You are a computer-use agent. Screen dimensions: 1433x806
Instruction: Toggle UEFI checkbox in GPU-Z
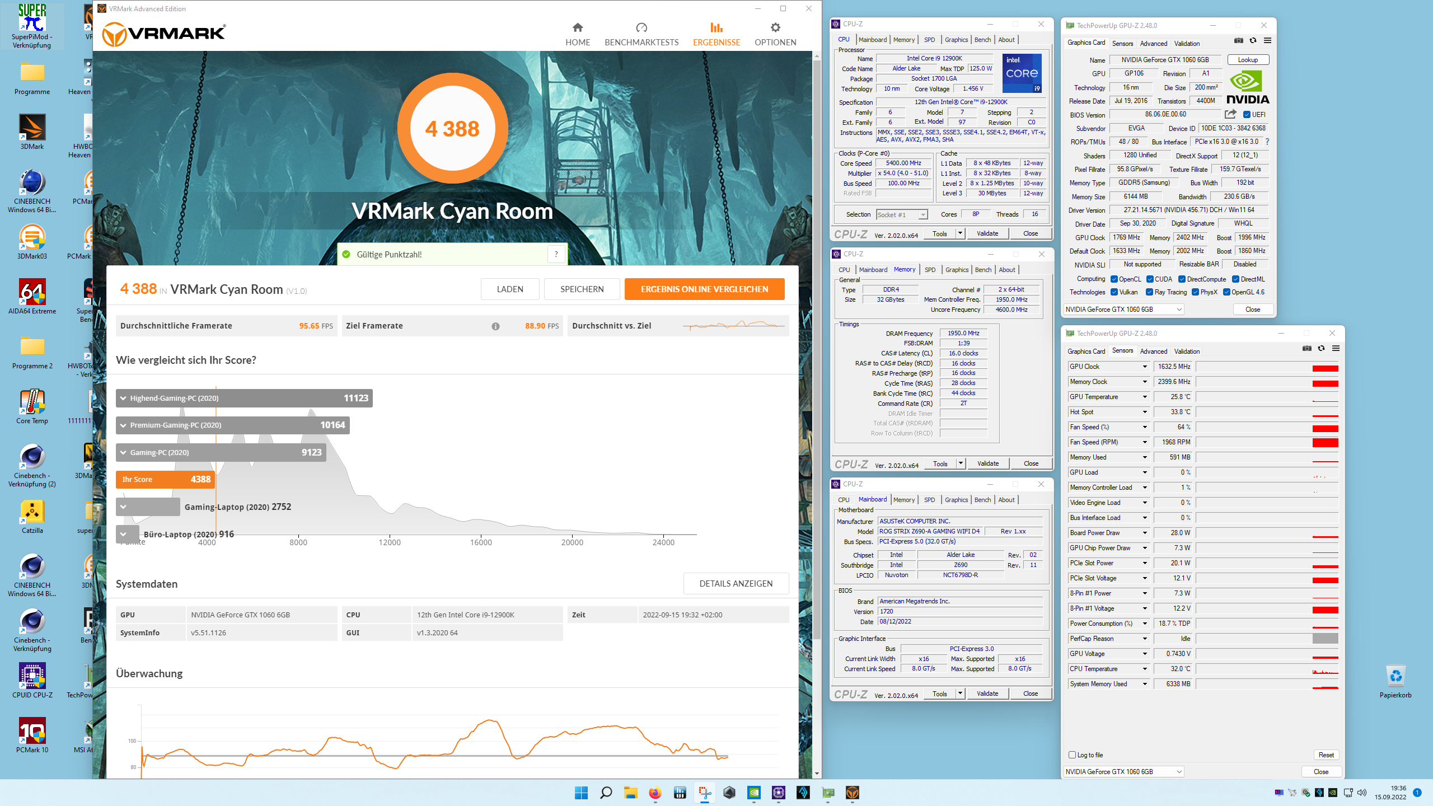pos(1247,115)
